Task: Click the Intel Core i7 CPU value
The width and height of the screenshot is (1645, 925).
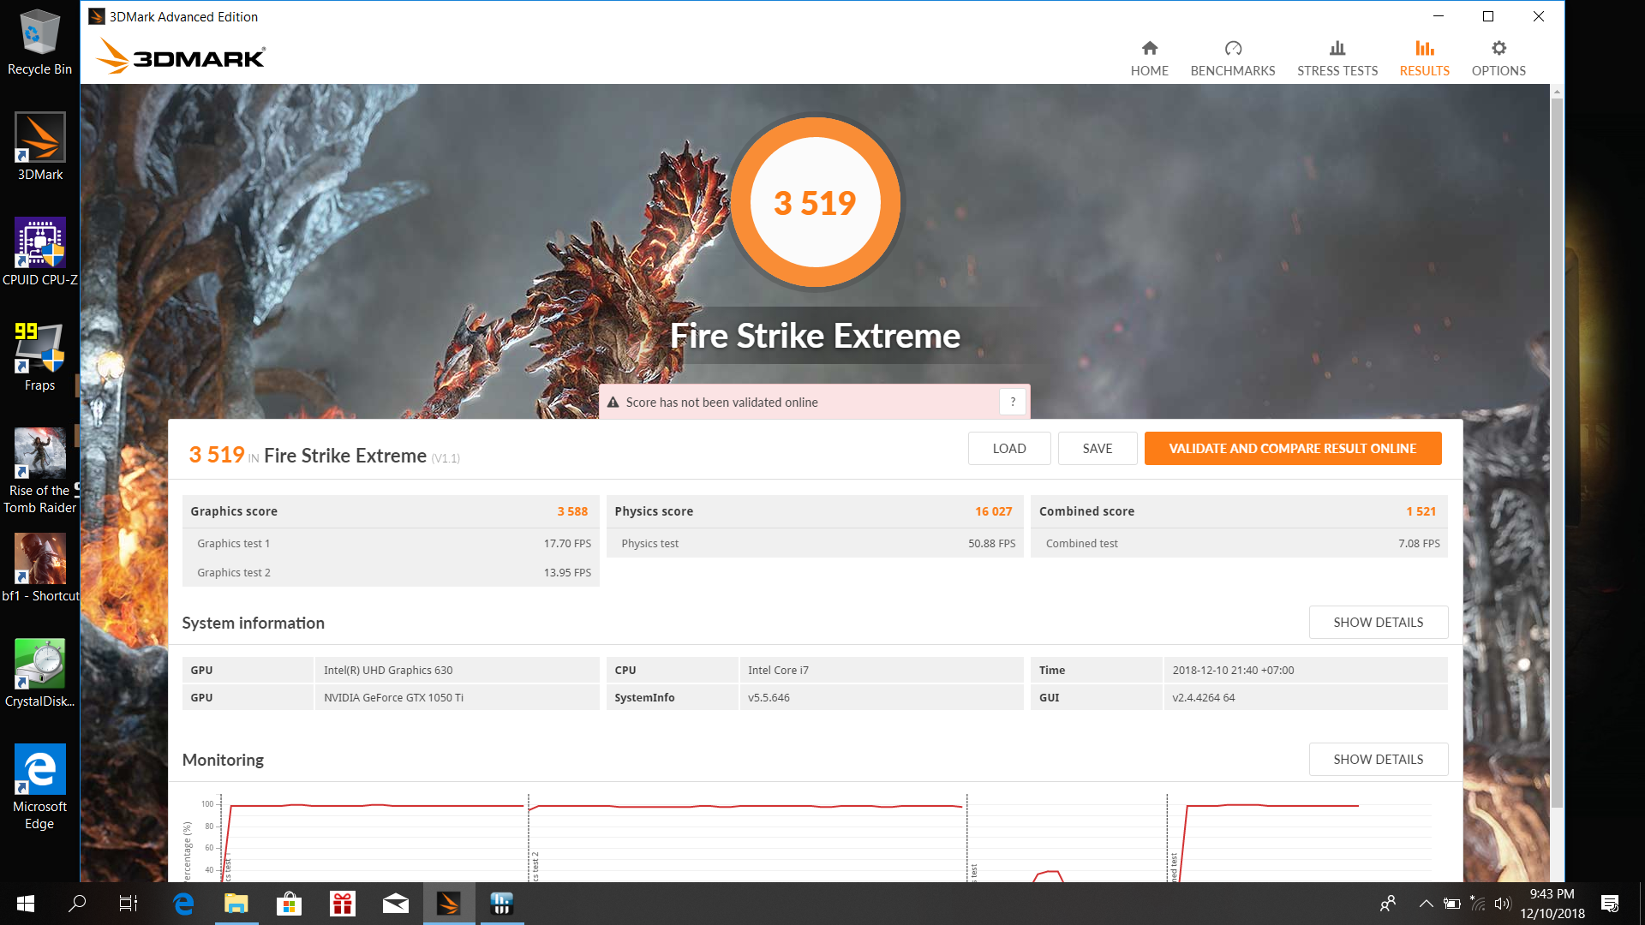Action: (778, 670)
